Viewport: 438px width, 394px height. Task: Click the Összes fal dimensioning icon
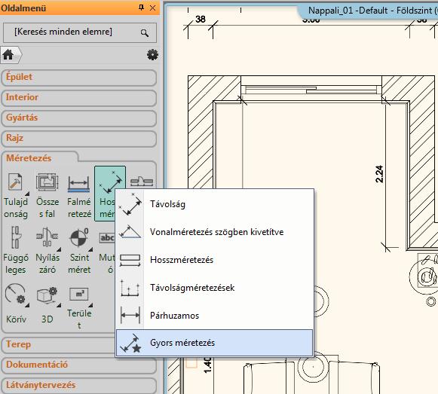click(47, 182)
